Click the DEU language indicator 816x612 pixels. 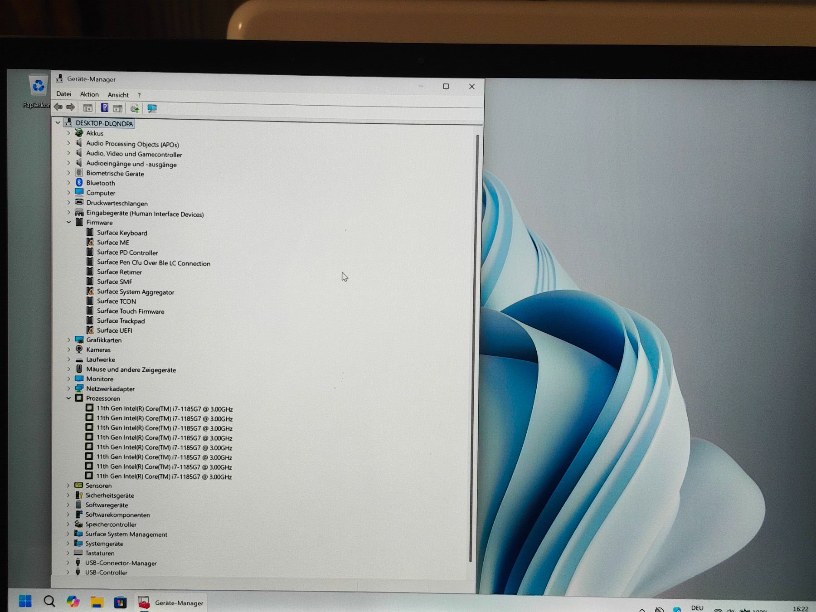697,608
